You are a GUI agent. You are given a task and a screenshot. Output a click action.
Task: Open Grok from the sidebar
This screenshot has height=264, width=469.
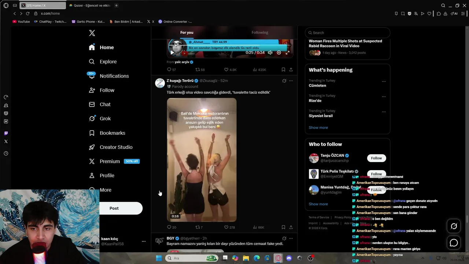(x=100, y=118)
